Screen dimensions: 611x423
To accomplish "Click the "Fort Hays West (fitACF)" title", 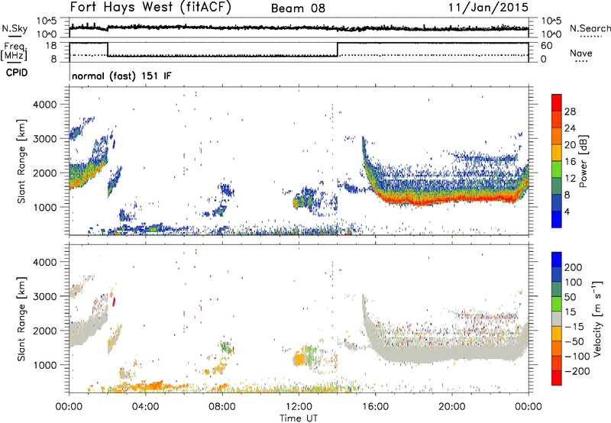I will click(150, 8).
